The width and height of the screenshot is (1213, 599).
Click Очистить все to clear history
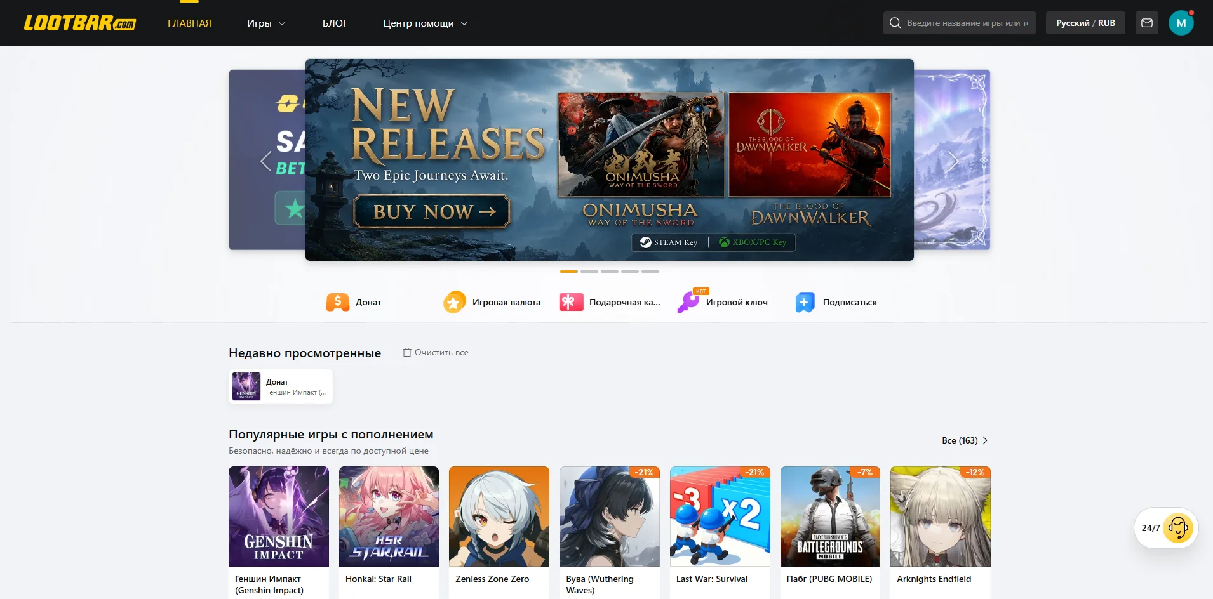point(441,352)
